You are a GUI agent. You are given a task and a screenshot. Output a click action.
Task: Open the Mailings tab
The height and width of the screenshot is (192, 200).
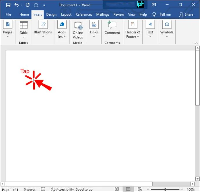pos(103,14)
